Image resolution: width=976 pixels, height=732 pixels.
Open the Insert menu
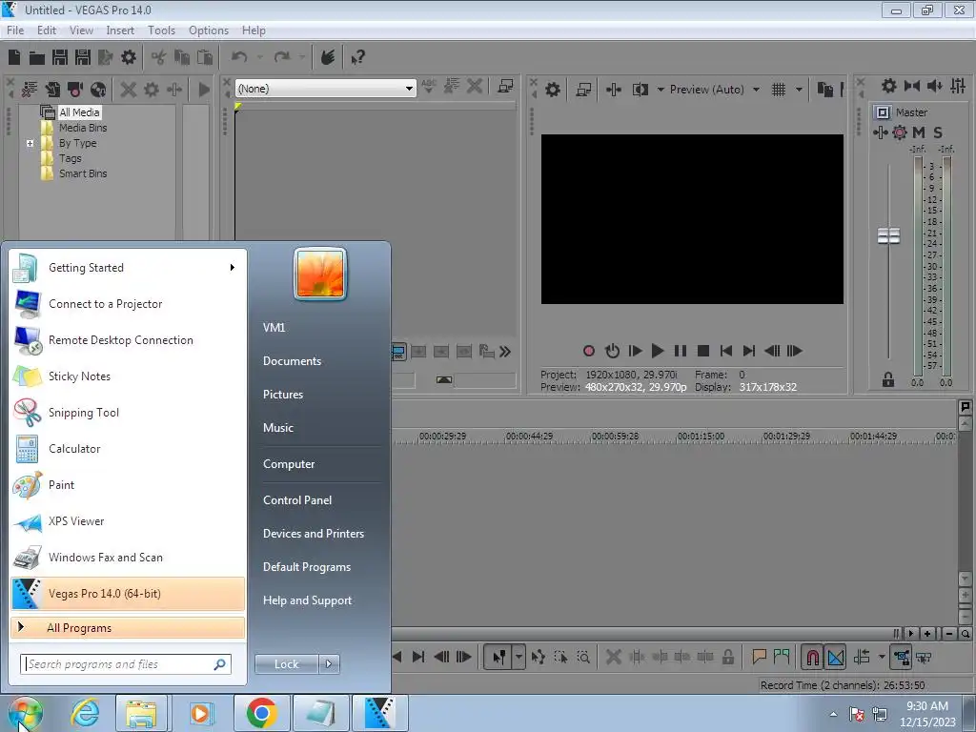pos(120,30)
